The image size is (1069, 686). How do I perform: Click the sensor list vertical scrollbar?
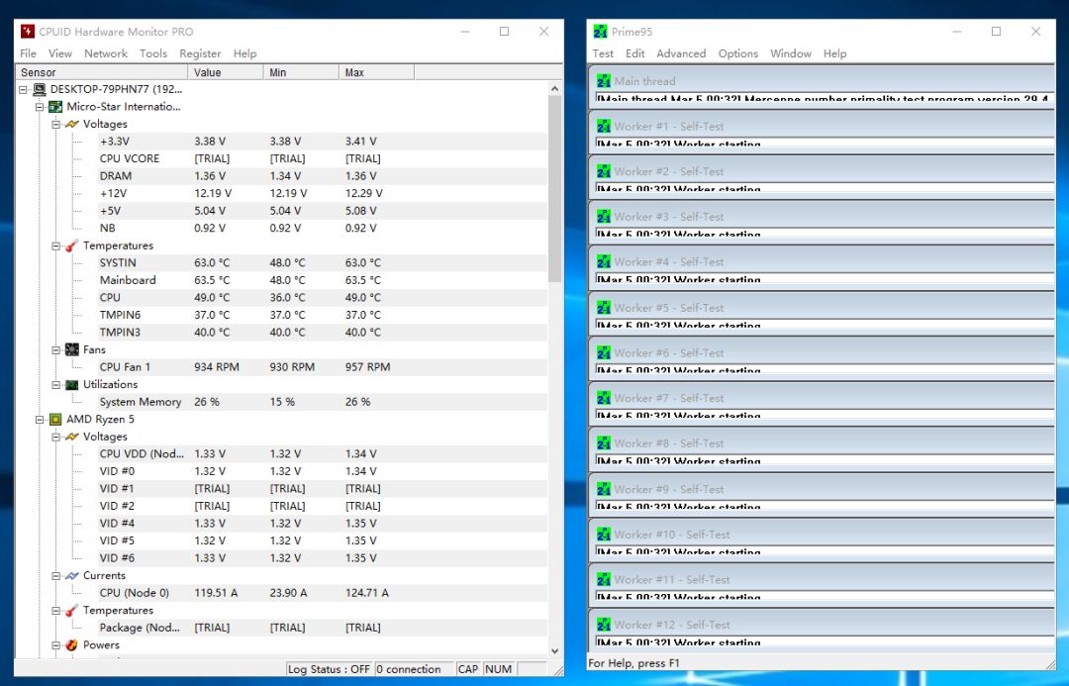pyautogui.click(x=554, y=188)
